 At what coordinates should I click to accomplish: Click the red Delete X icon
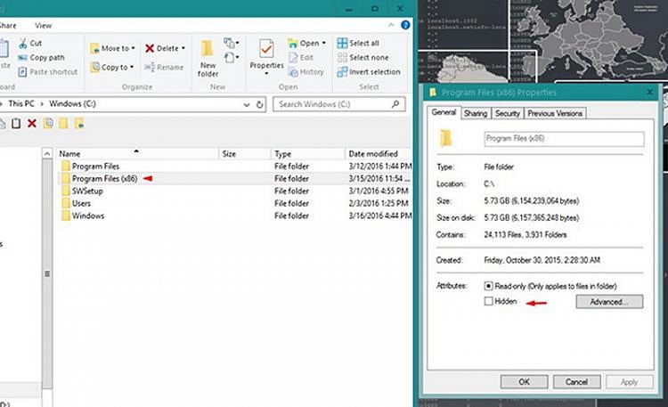tap(150, 48)
